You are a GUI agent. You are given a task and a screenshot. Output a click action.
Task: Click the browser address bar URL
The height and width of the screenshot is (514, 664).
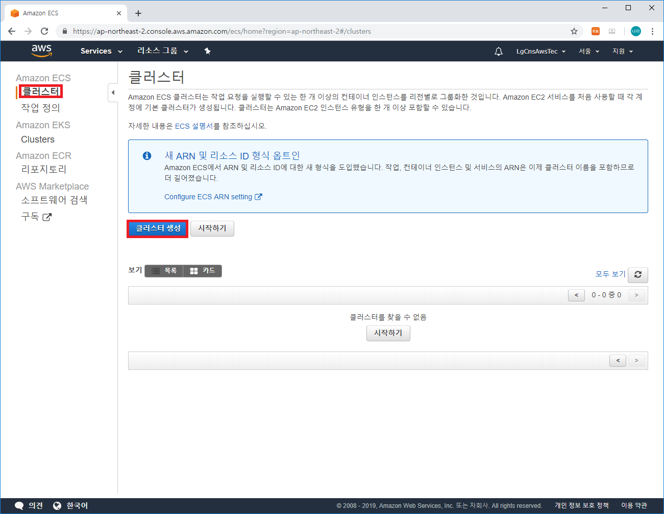222,31
